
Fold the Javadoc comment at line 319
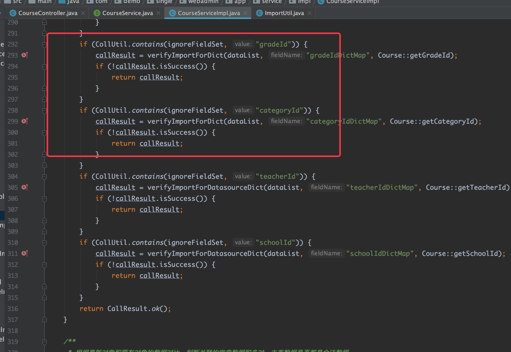point(44,342)
